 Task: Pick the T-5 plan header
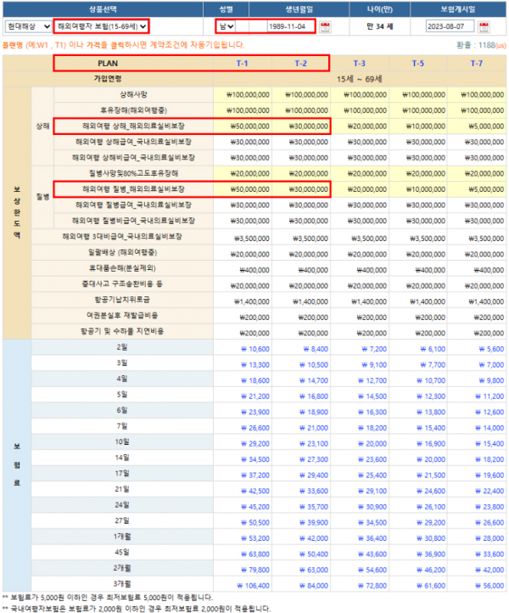pyautogui.click(x=417, y=63)
